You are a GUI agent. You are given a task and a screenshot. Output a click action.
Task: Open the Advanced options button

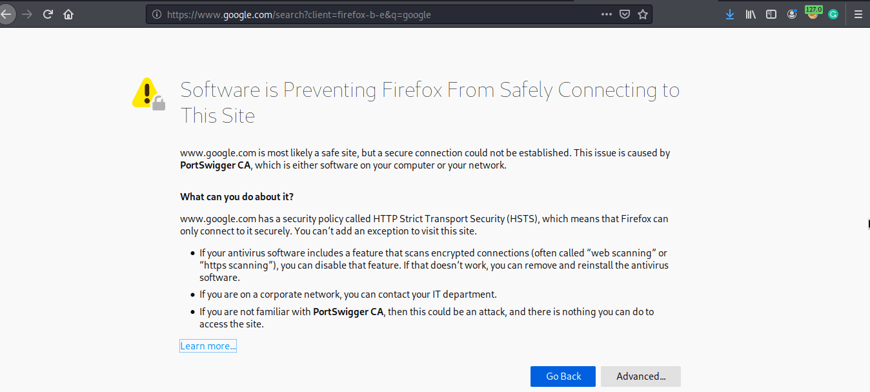point(641,377)
